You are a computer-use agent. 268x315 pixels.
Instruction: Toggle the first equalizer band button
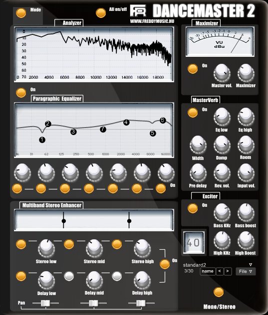click(x=17, y=188)
